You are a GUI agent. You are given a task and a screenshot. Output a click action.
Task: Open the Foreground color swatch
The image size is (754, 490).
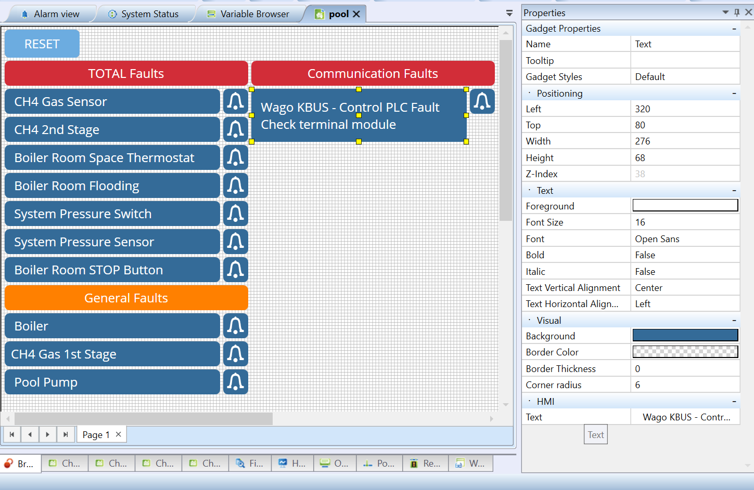coord(685,206)
